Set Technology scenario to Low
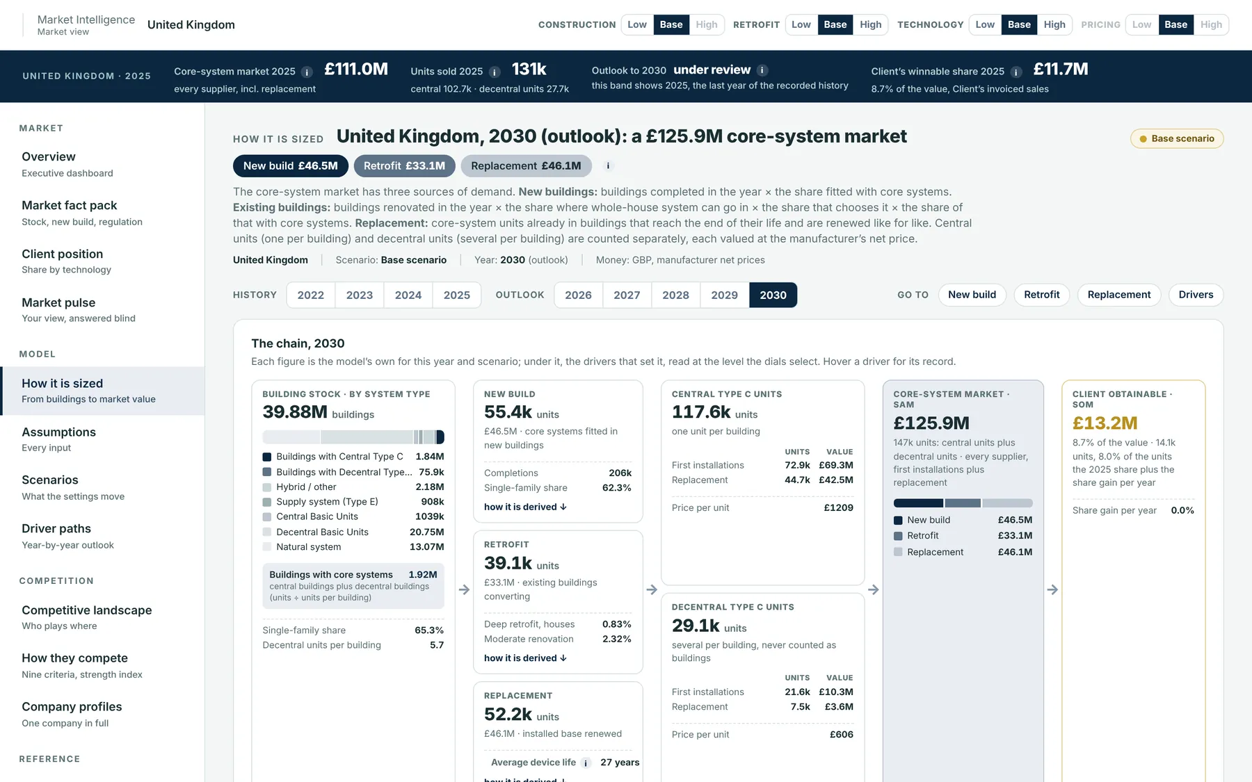The height and width of the screenshot is (782, 1252). 985,25
